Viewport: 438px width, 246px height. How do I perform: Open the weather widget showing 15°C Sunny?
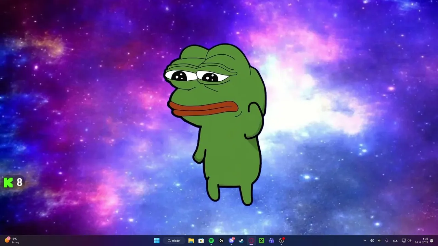12,241
